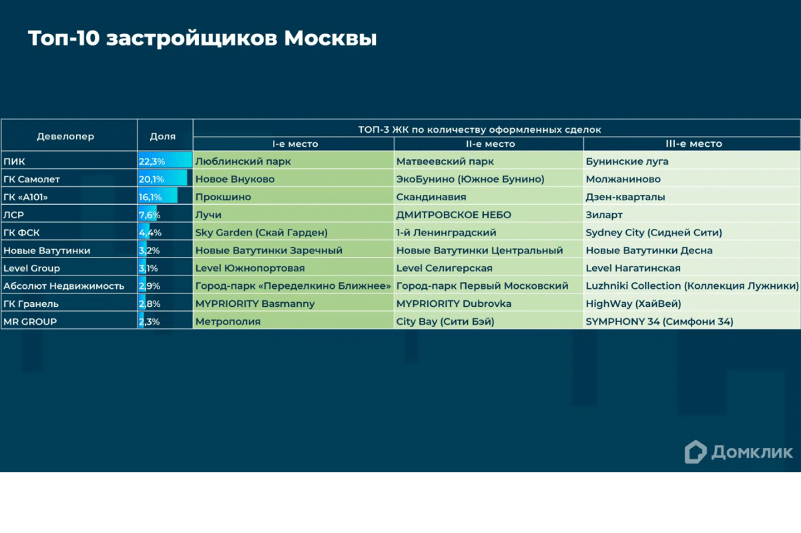Click the Luzhniki Collection cell
Viewport: 801px width, 533px height.
pos(692,286)
